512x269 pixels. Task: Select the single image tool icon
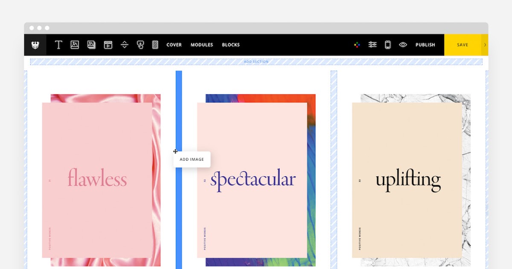tap(75, 45)
